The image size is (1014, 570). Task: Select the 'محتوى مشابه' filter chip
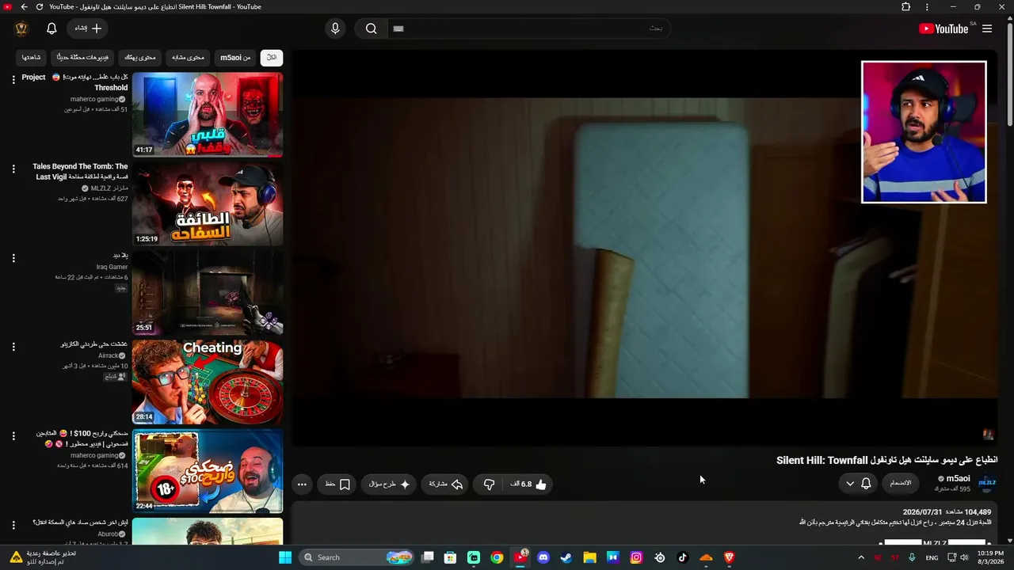point(188,58)
